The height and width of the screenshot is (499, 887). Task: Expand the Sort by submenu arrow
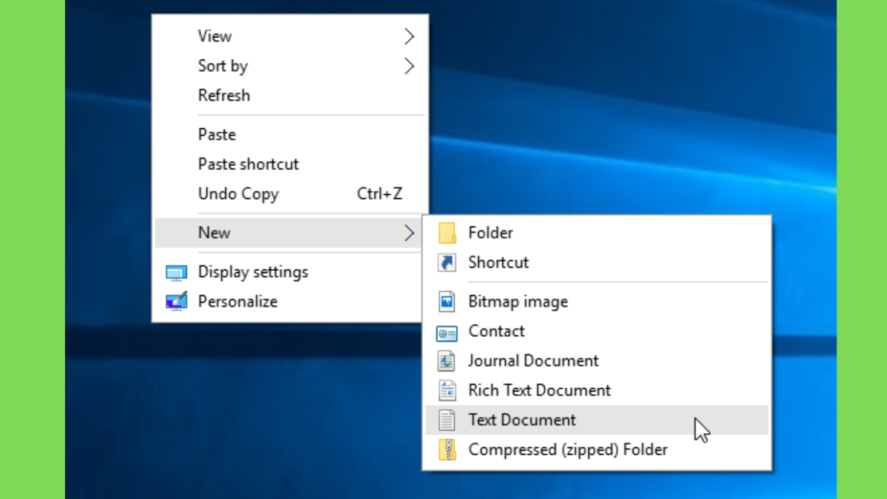[x=409, y=66]
